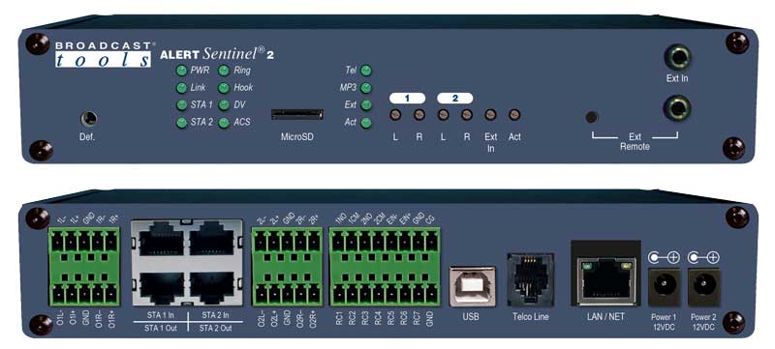Click the DV indicator LED

coord(224,105)
